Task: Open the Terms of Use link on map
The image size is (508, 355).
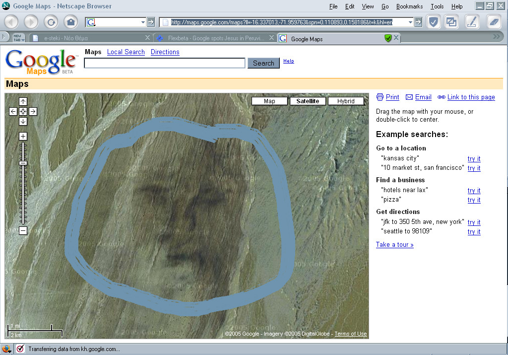Action: [351, 334]
